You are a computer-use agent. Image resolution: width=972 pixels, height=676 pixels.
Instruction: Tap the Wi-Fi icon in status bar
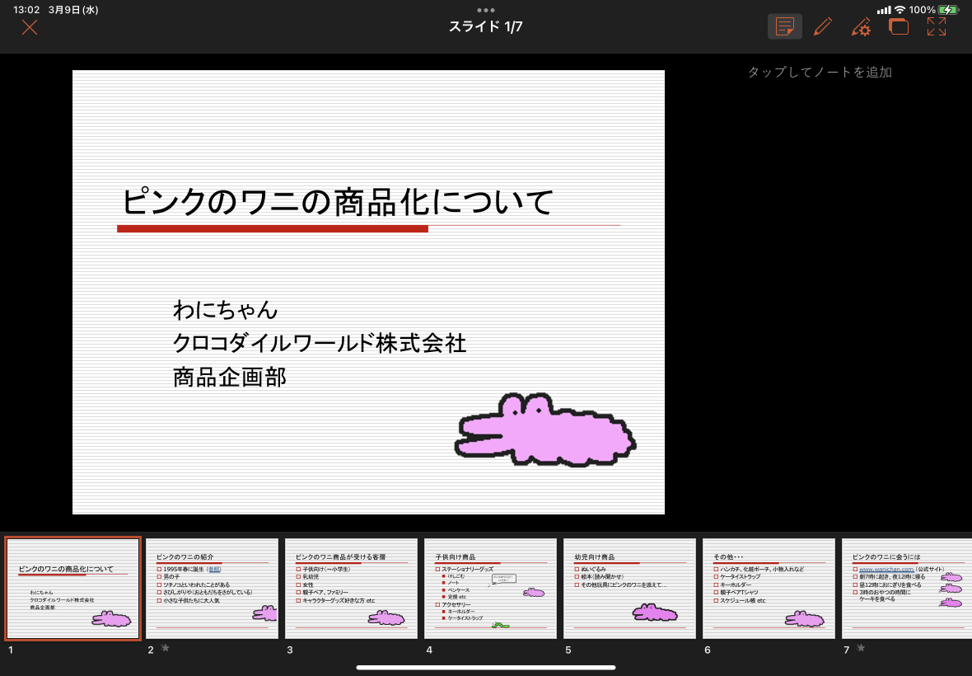pos(900,10)
